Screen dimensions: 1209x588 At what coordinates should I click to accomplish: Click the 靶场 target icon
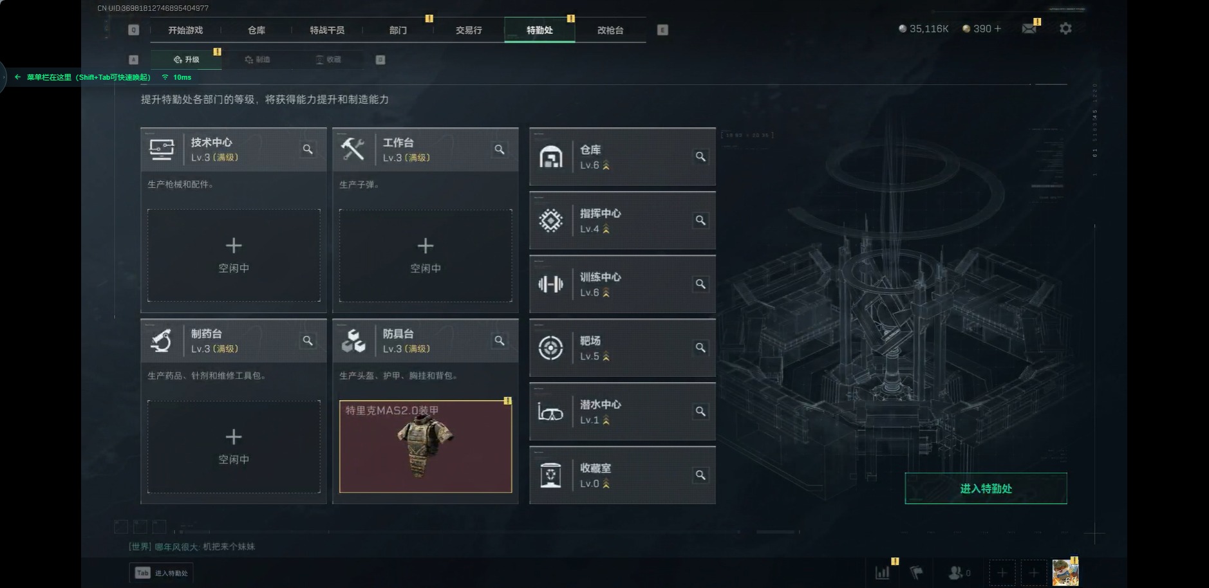(x=550, y=348)
